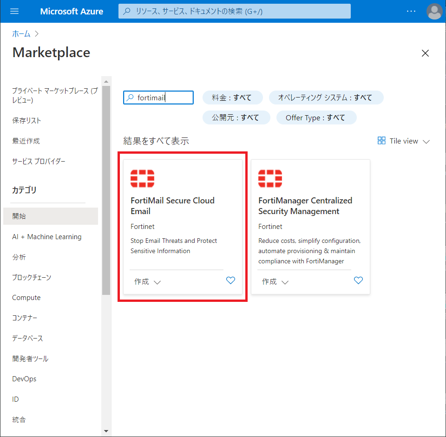Click sidebar scrollbar up arrow

(106, 82)
